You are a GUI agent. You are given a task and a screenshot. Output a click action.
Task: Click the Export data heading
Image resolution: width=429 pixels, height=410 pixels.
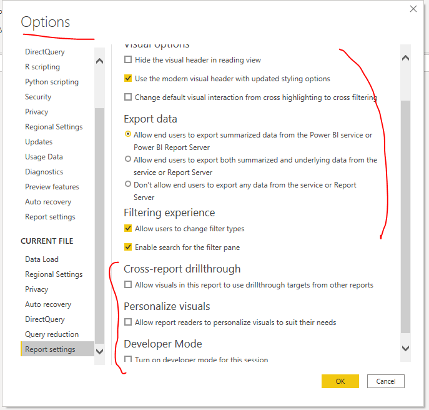pyautogui.click(x=150, y=119)
